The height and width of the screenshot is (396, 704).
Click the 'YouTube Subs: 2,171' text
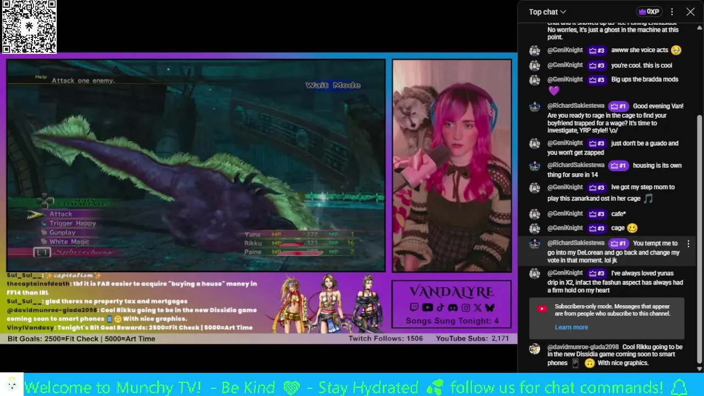tap(472, 339)
